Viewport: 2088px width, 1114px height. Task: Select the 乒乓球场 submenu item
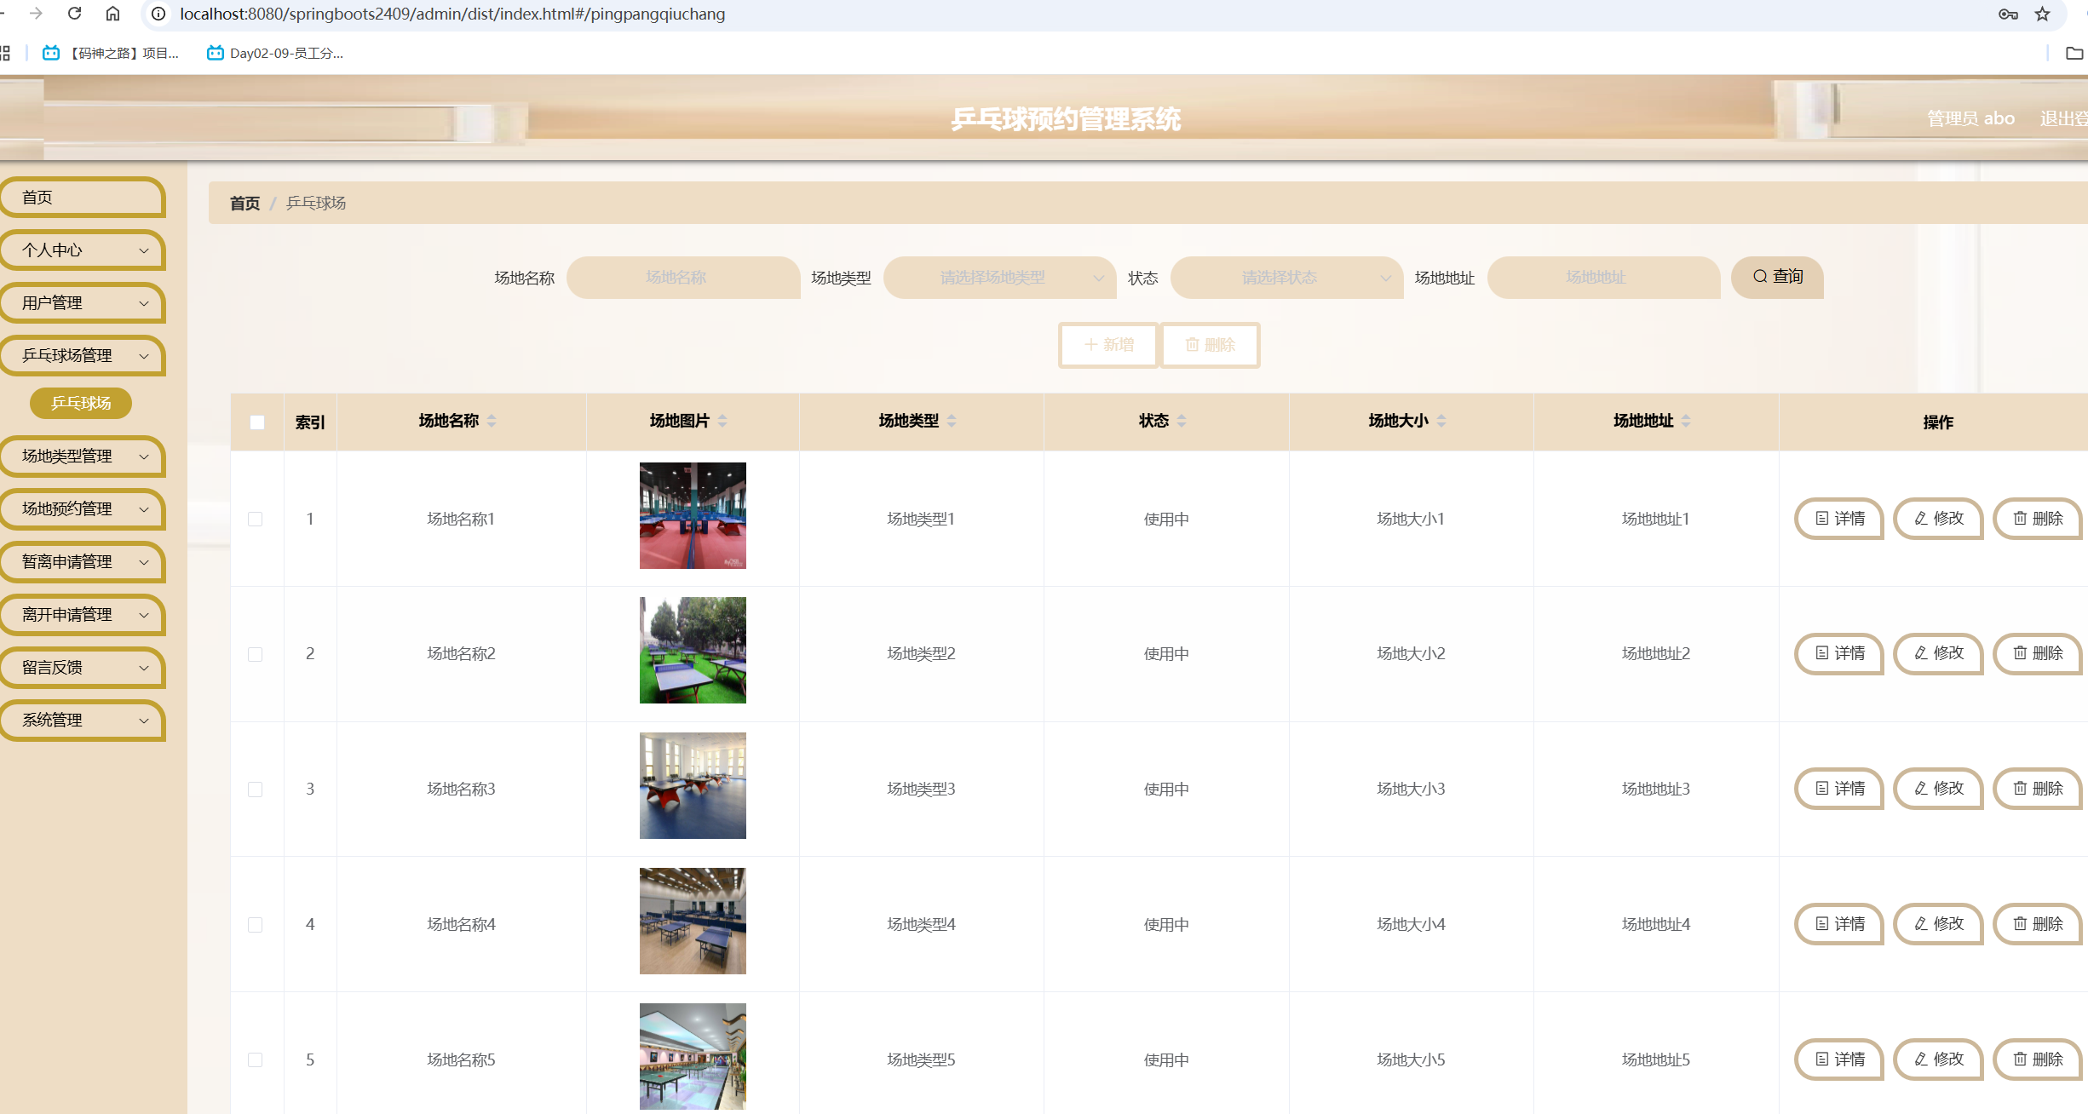click(81, 403)
